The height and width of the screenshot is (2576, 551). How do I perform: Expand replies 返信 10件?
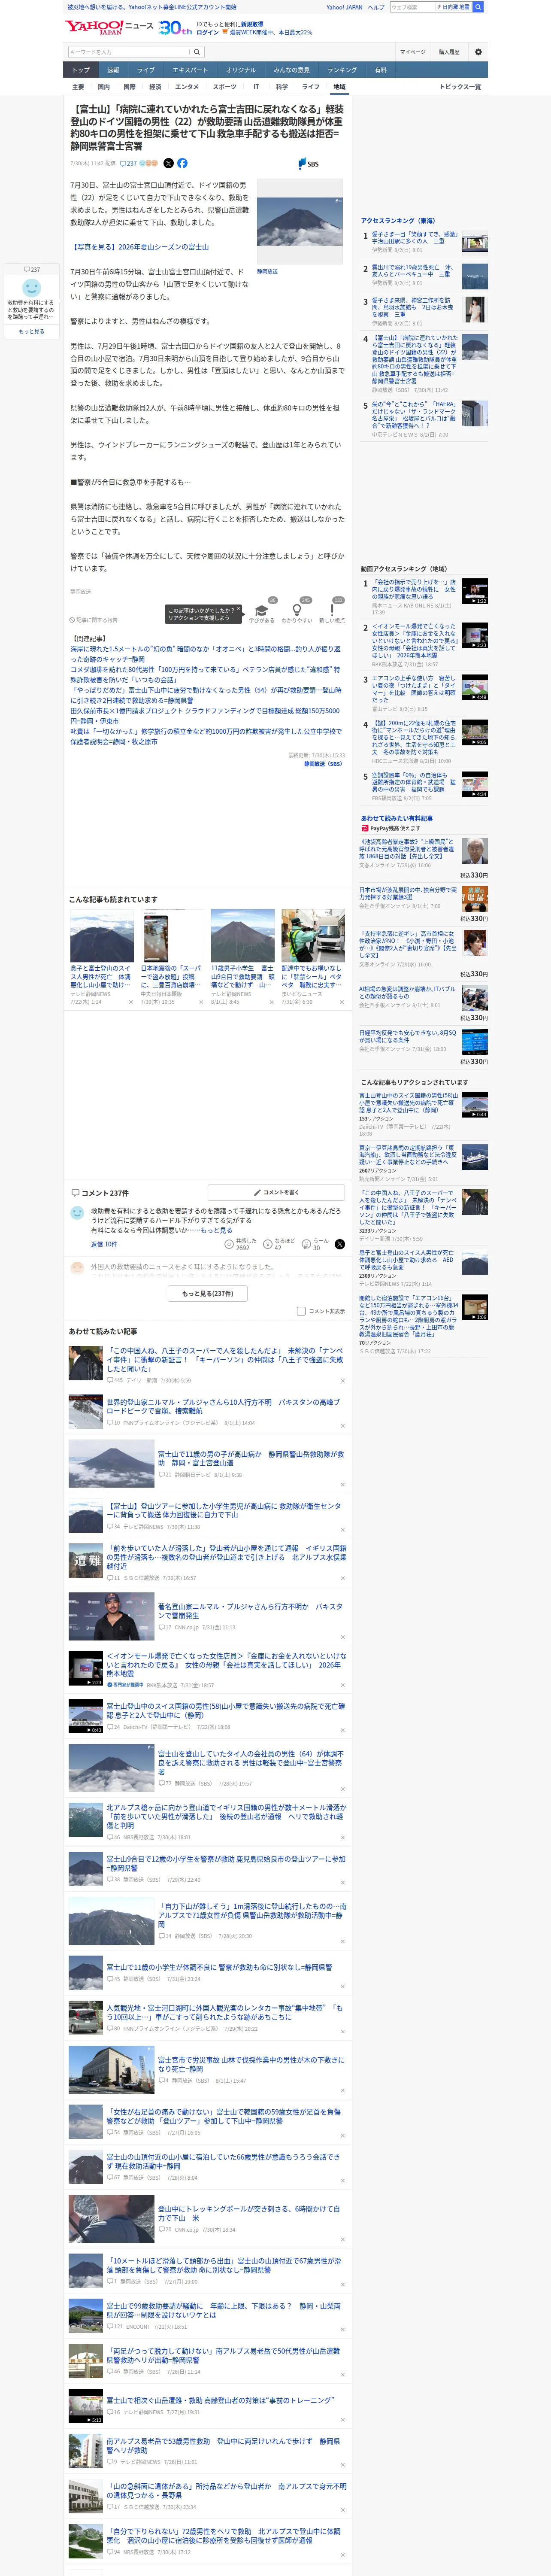[104, 1244]
